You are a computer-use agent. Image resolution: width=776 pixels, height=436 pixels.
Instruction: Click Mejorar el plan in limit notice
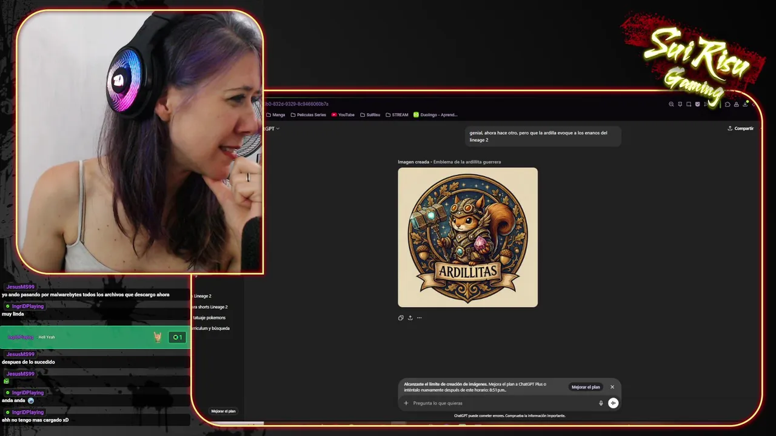tap(586, 387)
